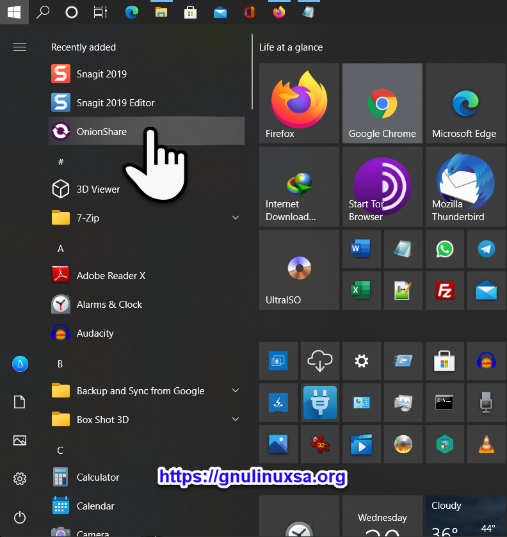Launch Google Chrome tile

coord(382,103)
